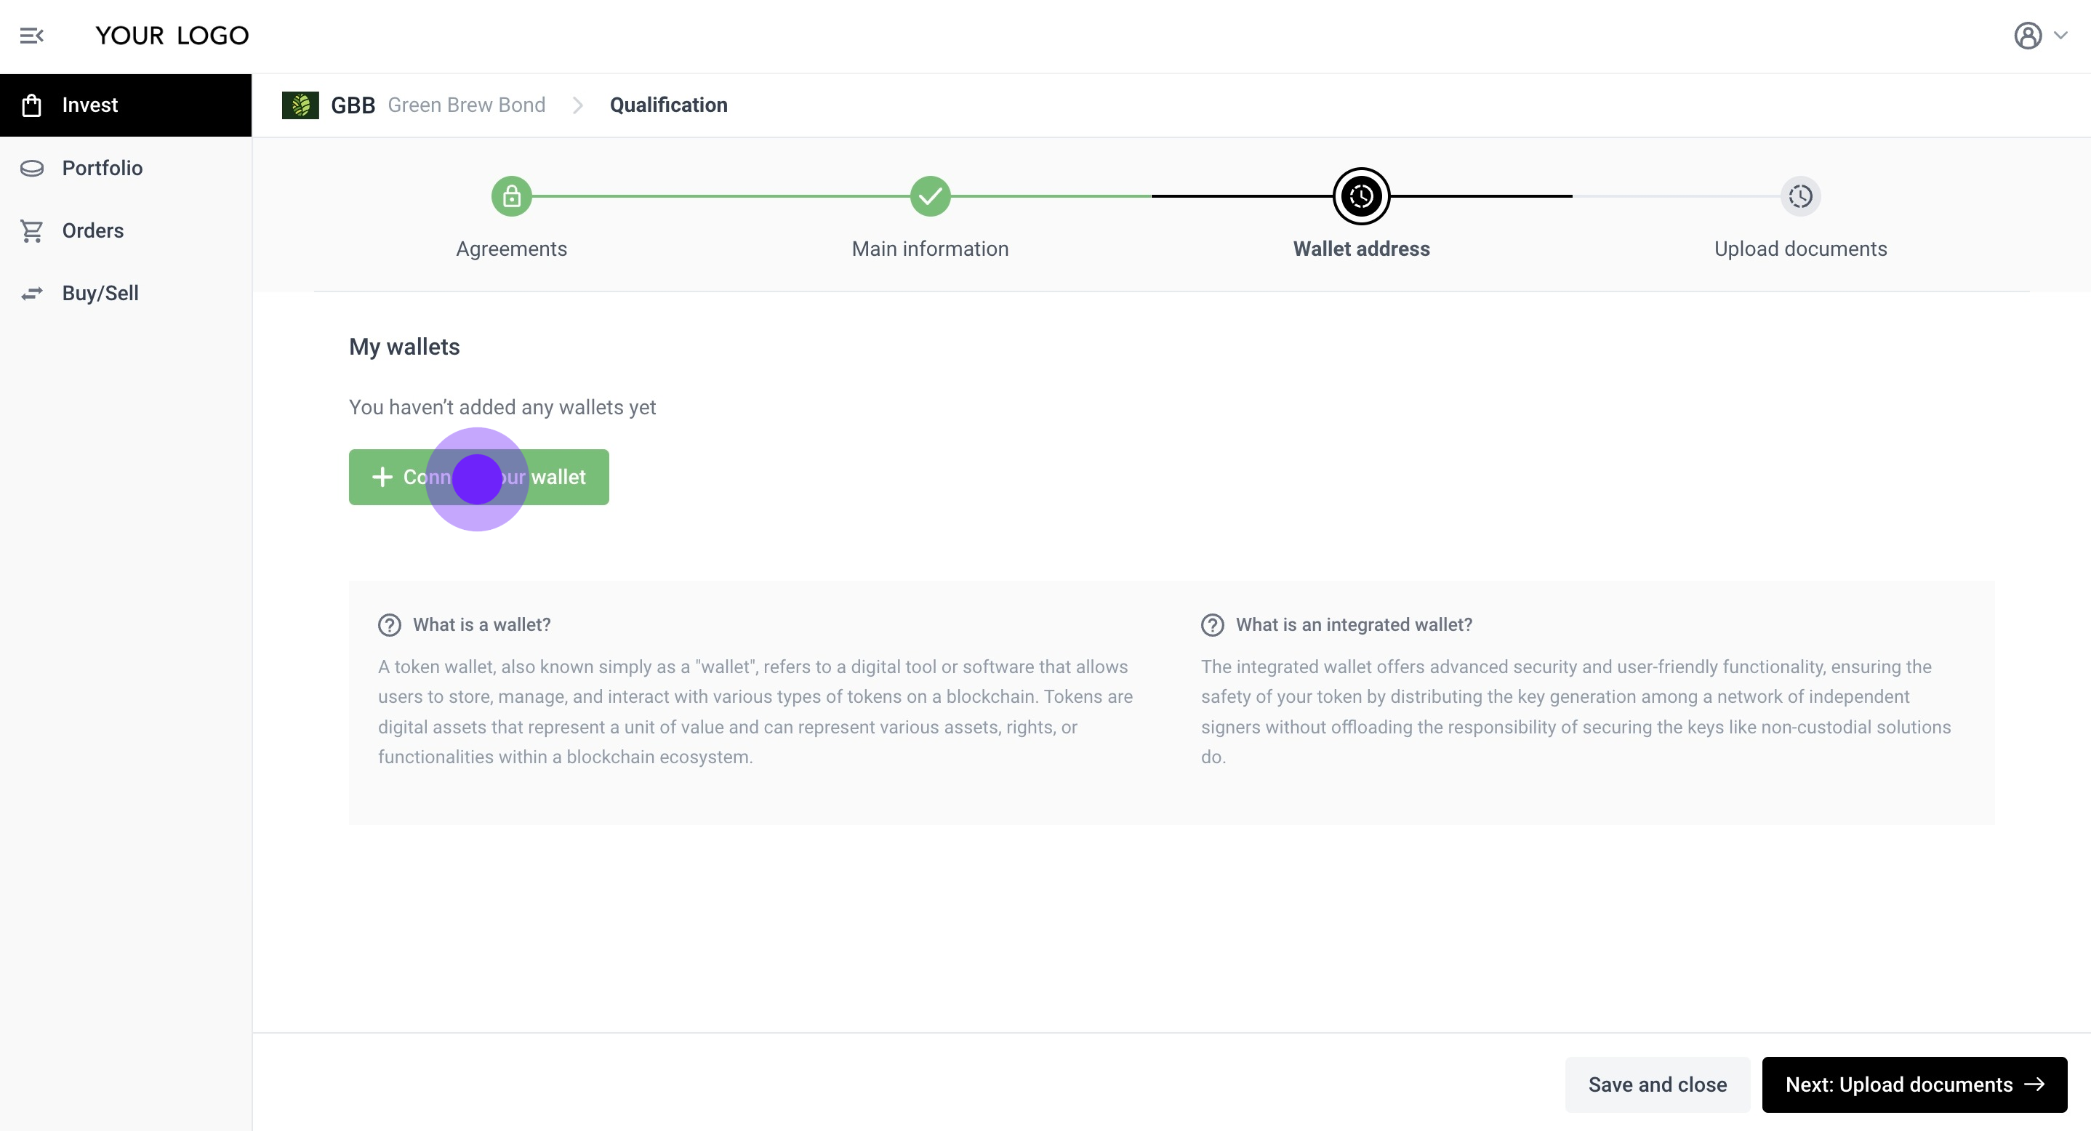This screenshot has height=1131, width=2091.
Task: Open the Invest menu item
Action: (x=90, y=105)
